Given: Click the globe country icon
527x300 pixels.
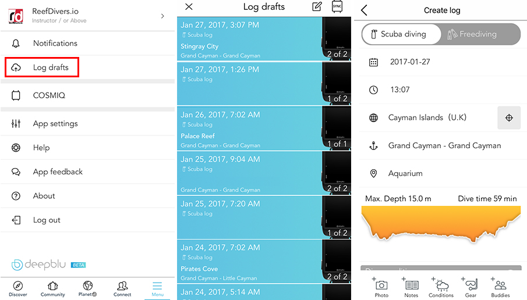Looking at the screenshot, I should click(x=373, y=118).
